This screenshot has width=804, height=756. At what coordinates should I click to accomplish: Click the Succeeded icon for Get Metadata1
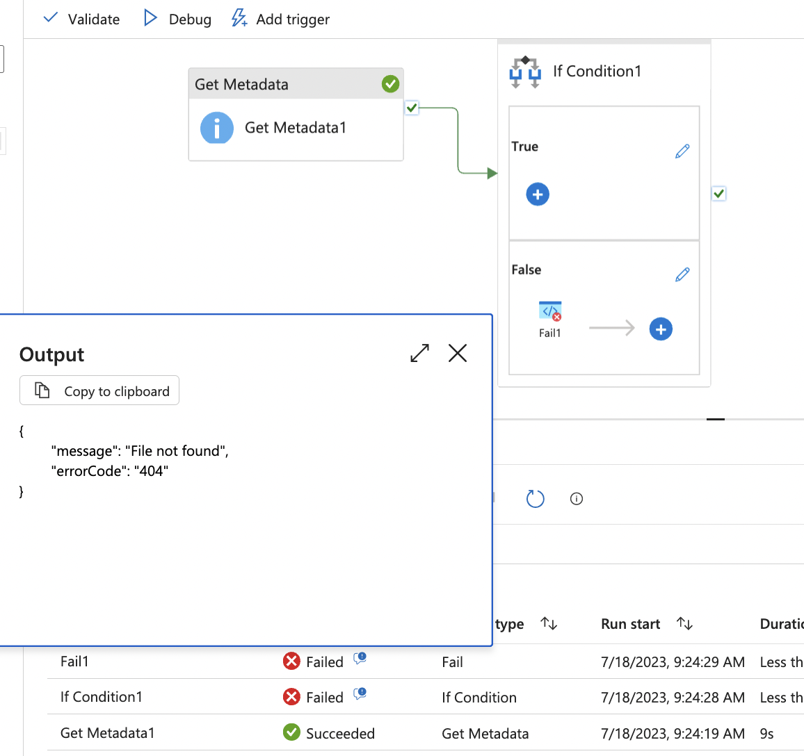(x=291, y=732)
